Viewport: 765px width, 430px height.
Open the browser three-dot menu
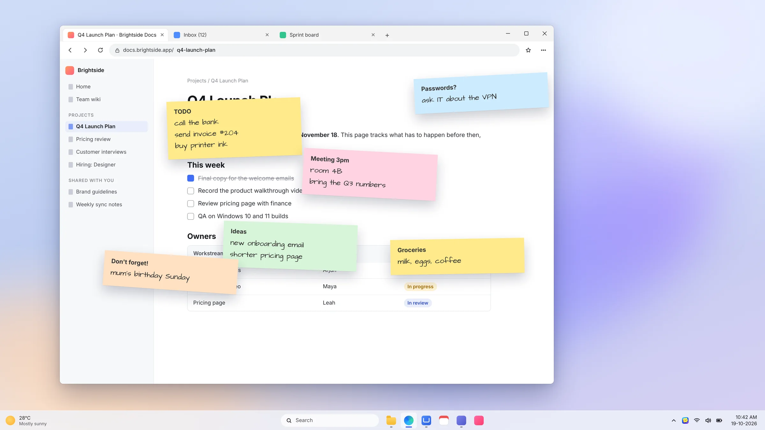point(543,50)
